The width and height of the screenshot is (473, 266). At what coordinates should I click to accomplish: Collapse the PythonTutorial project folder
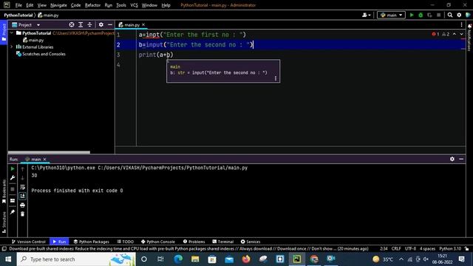[x=12, y=33]
